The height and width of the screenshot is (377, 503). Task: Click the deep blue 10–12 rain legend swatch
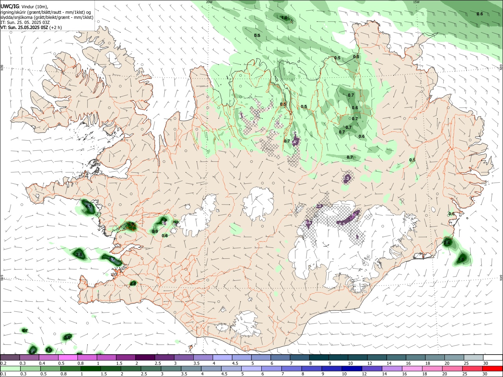coord(351,368)
